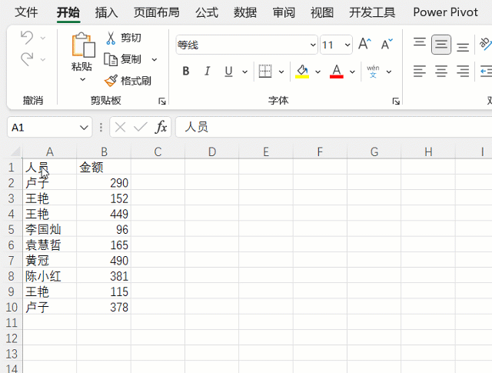Click the borders grid icon
The height and width of the screenshot is (373, 492).
[265, 72]
